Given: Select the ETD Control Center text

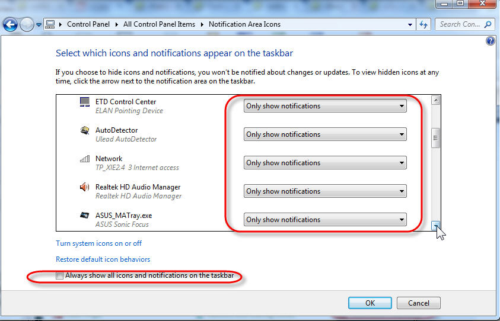Looking at the screenshot, I should tap(126, 102).
